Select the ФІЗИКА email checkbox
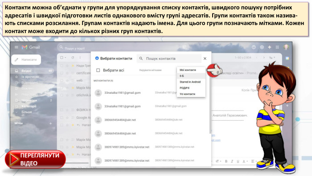 62,110
